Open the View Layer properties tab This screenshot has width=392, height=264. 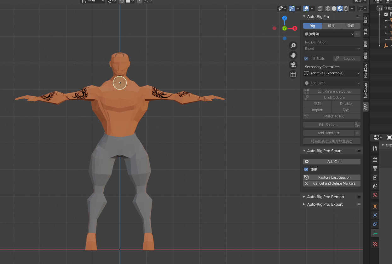pyautogui.click(x=375, y=177)
